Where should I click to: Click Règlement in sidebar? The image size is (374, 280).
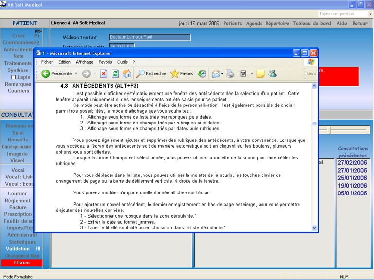click(x=18, y=200)
